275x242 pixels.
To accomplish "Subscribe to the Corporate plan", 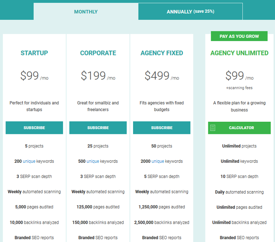I will pyautogui.click(x=98, y=128).
